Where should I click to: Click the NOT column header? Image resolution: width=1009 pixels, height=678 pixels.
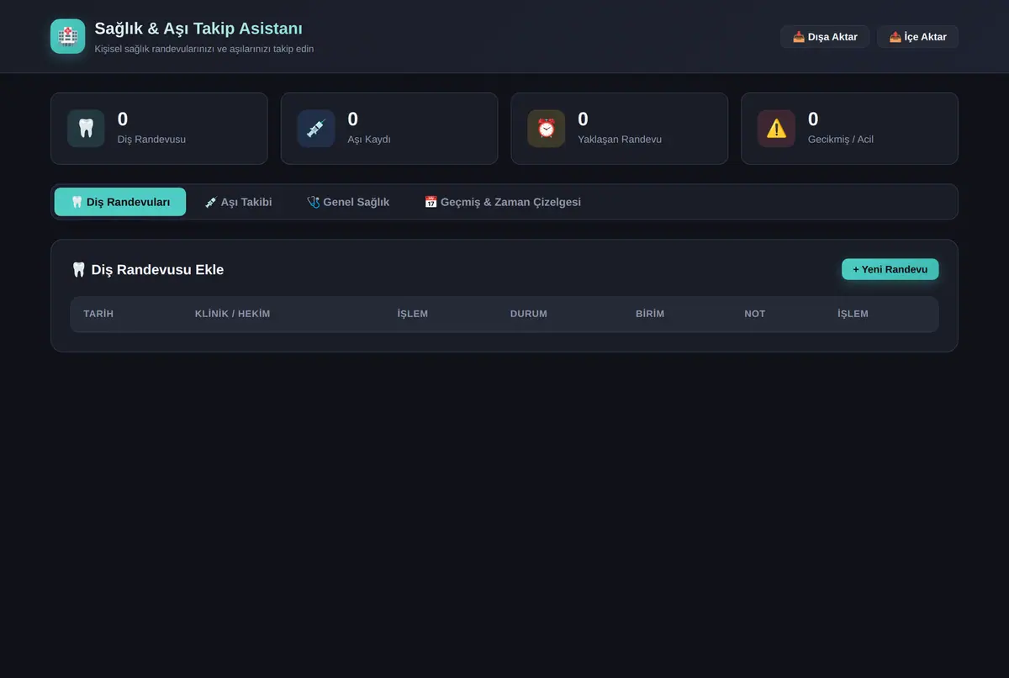point(755,314)
